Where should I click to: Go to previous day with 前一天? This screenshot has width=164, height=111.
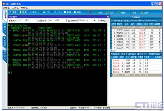(44, 12)
